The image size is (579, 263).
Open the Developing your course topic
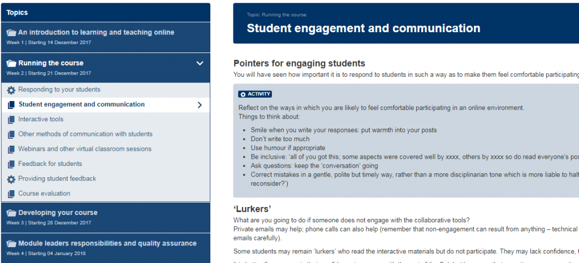[x=58, y=213]
